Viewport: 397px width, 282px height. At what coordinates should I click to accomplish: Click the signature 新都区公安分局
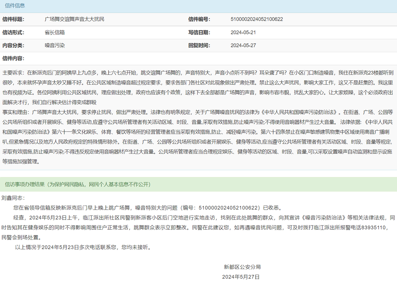243,267
